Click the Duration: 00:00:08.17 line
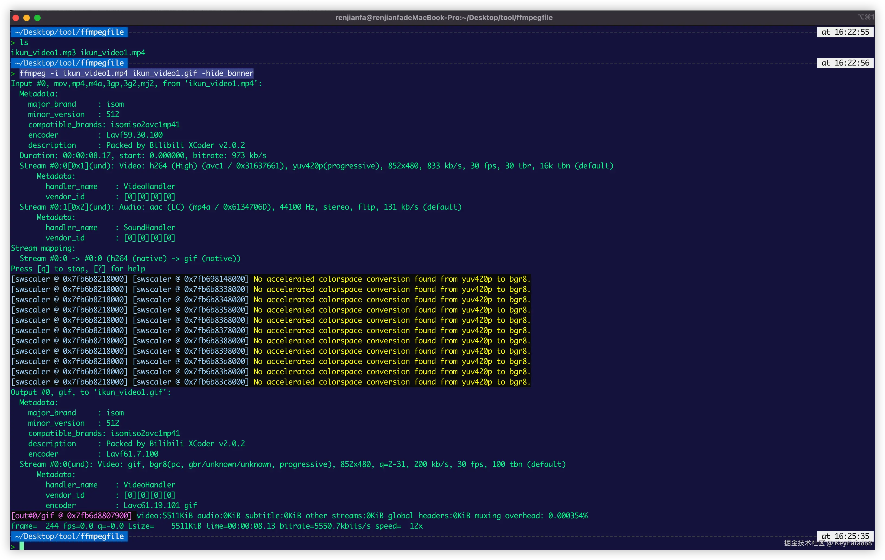 [x=143, y=156]
